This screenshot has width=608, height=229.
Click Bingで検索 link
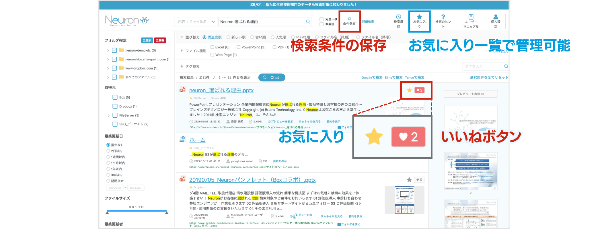click(x=393, y=78)
